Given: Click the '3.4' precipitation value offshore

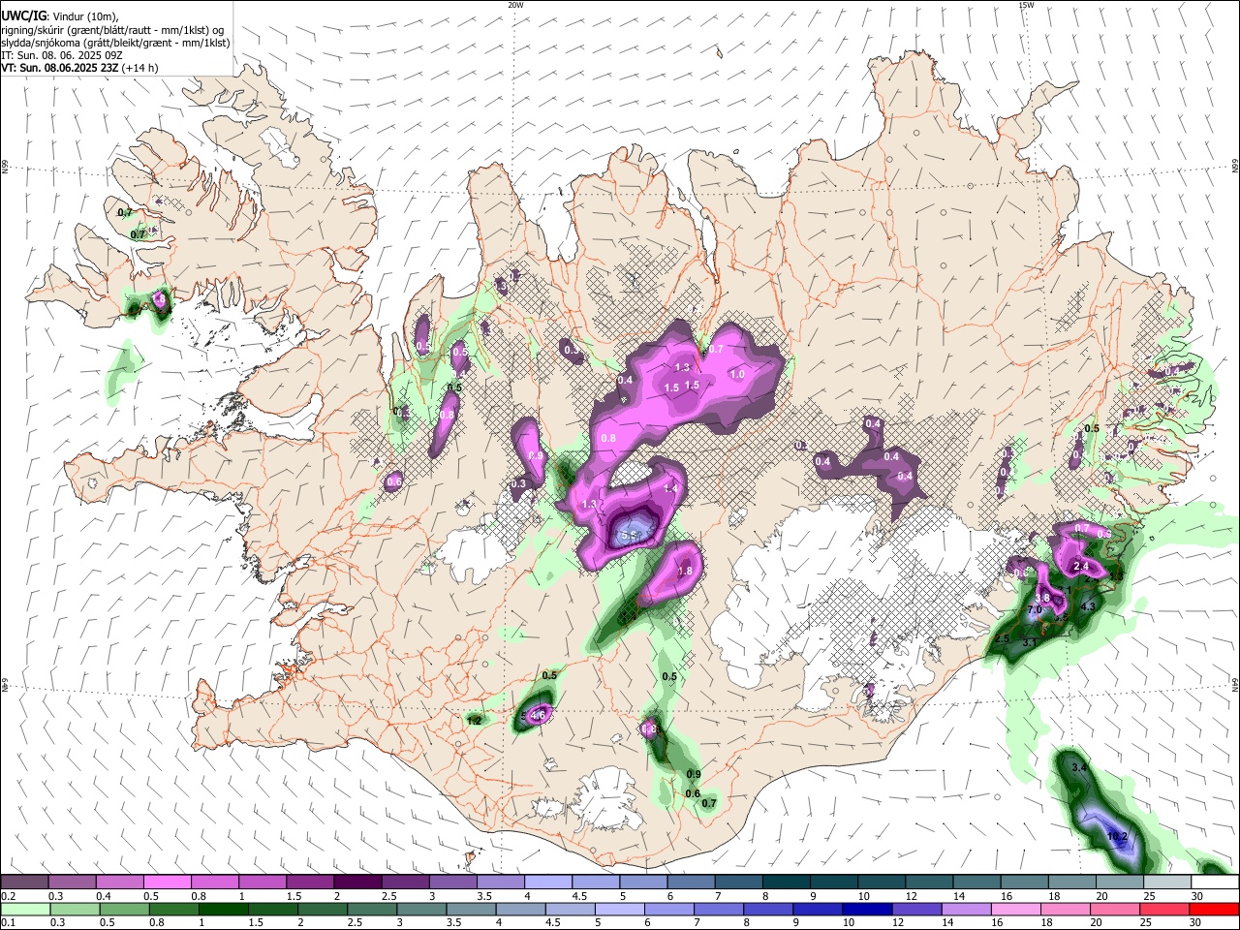Looking at the screenshot, I should pyautogui.click(x=1081, y=767).
